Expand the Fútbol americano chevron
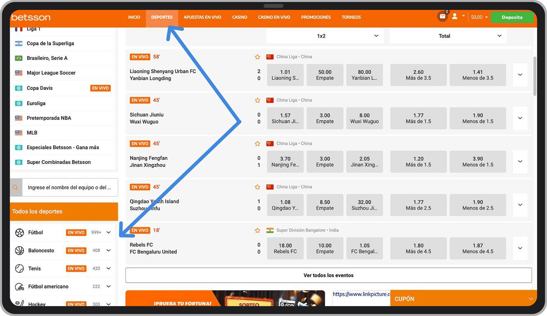547x316 pixels. 108,286
